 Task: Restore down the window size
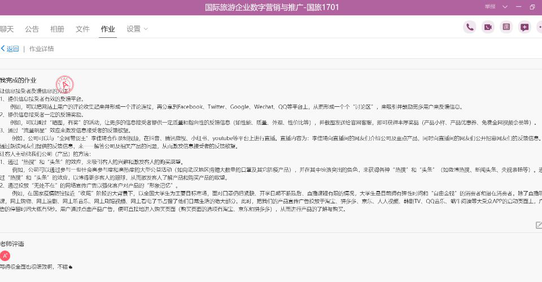tap(532, 7)
